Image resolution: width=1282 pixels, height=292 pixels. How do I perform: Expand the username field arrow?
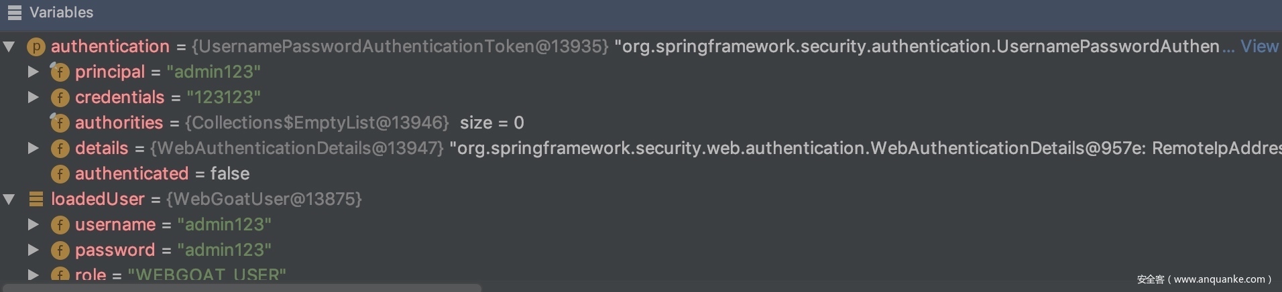point(33,224)
